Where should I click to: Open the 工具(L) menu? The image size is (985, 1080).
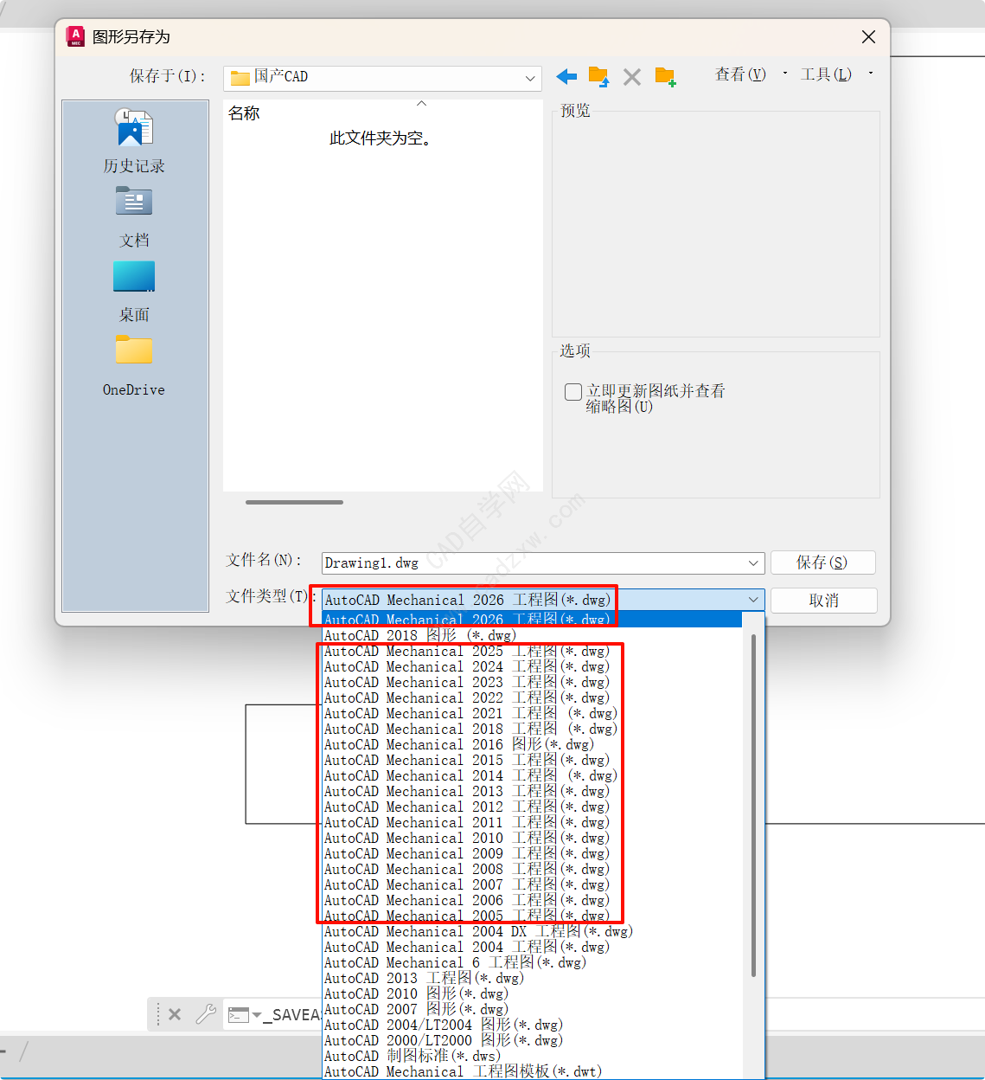826,74
